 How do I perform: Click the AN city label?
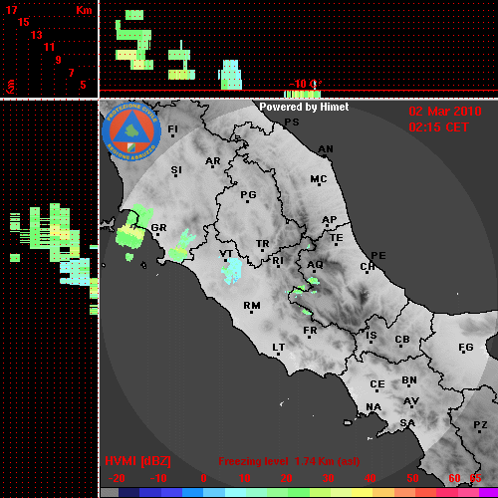tap(326, 149)
